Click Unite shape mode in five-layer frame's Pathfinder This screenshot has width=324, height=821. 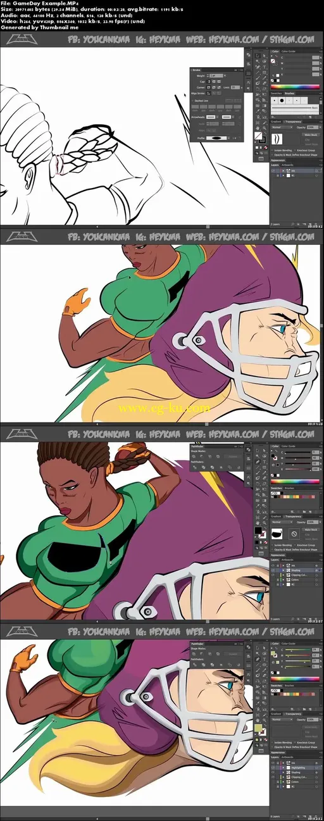(x=194, y=456)
